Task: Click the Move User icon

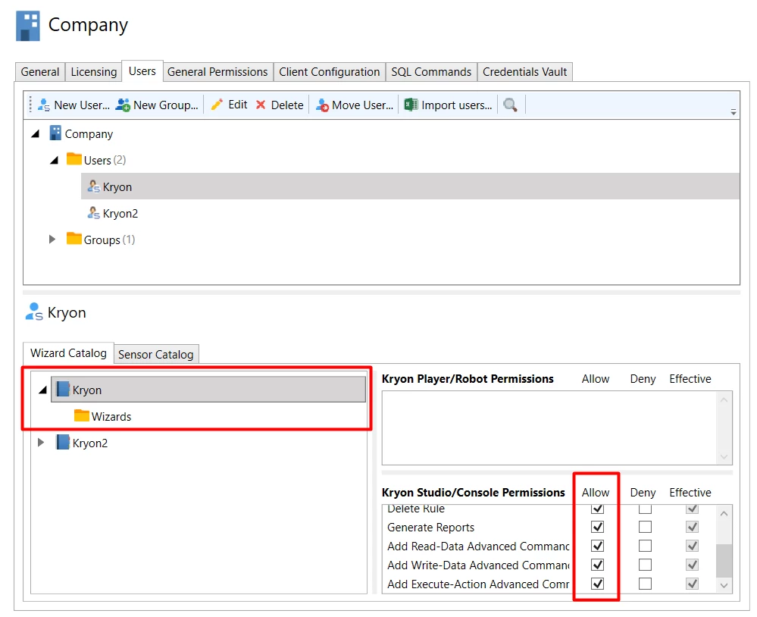Action: pos(322,105)
